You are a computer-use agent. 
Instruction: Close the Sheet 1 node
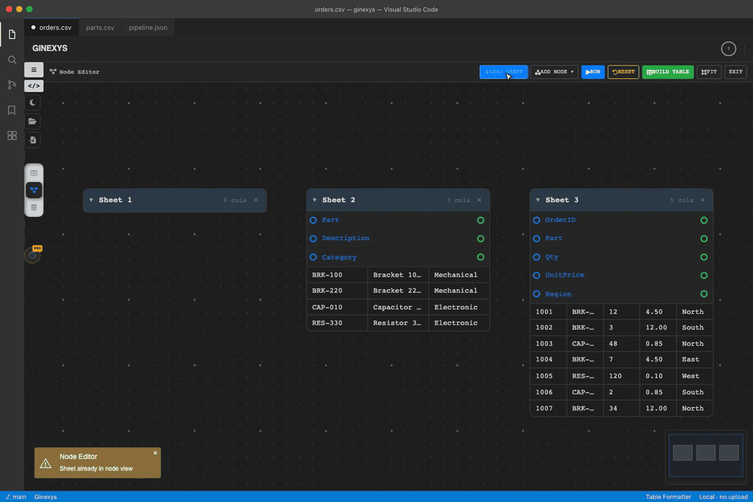click(x=256, y=200)
